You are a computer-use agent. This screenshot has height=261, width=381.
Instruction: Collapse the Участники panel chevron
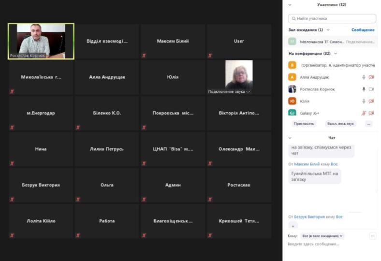[290, 5]
